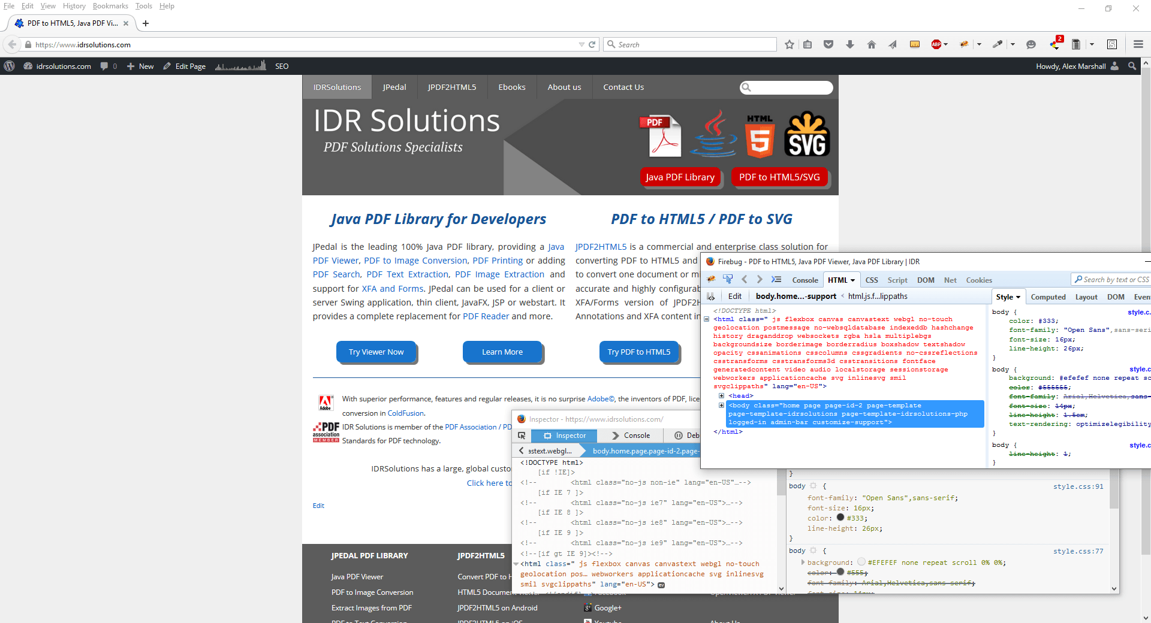1151x623 pixels.
Task: Open Adblock Plus from the toolbar
Action: pos(936,44)
